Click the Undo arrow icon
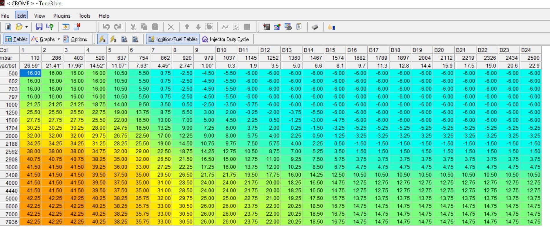This screenshot has width=550, height=233. click(106, 27)
